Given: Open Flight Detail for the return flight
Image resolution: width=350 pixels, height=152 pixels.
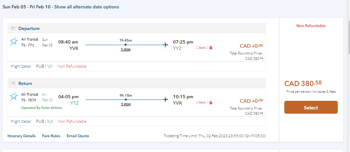Looking at the screenshot, I should coord(21,121).
